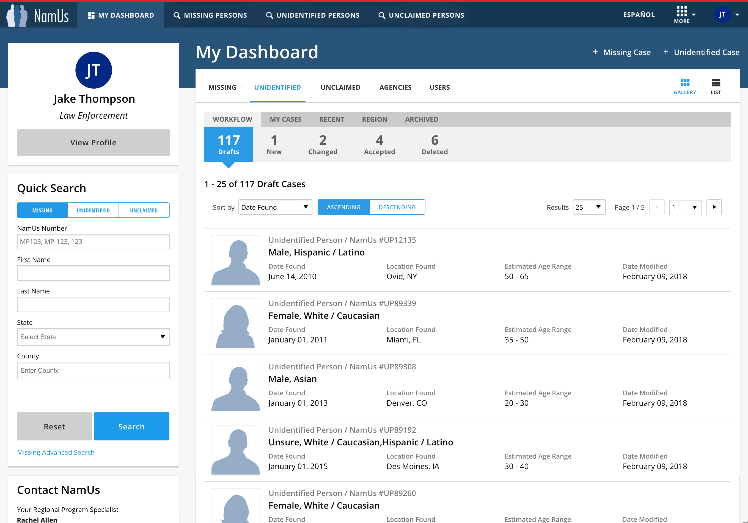This screenshot has width=748, height=523.
Task: Show the 4 Accepted cases
Action: tap(379, 144)
